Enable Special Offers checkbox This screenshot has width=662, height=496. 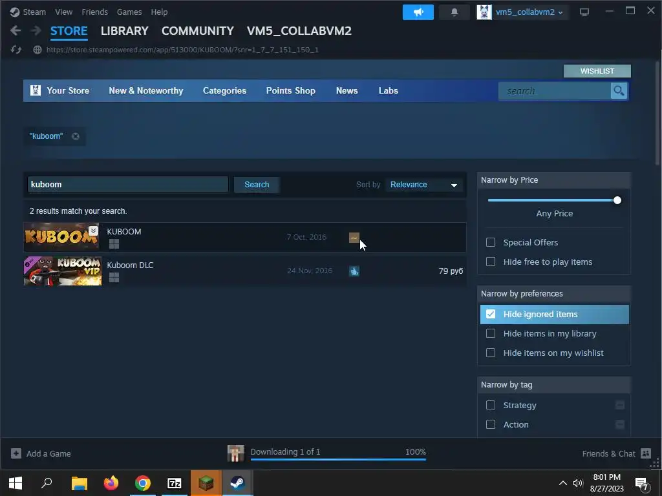coord(491,242)
